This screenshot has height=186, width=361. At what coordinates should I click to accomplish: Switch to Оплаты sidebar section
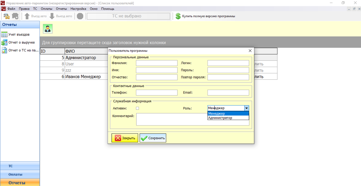point(20,174)
